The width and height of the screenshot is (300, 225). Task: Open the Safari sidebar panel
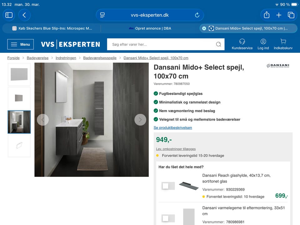[9, 15]
